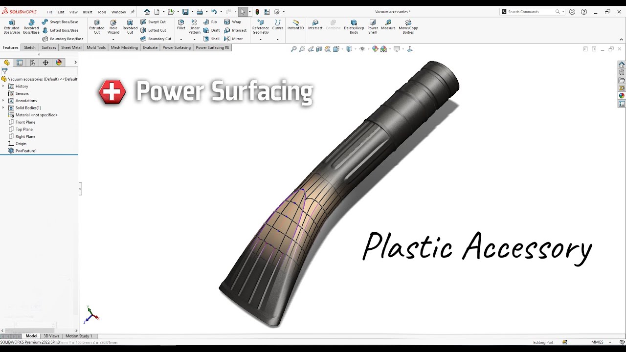Activate the Revolved Cut tool
This screenshot has height=352, width=626.
click(x=130, y=26)
